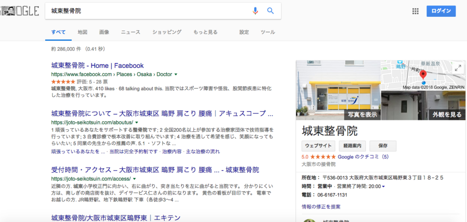Open the 設定 menu
Screen dimensions: 467x222
point(244,32)
